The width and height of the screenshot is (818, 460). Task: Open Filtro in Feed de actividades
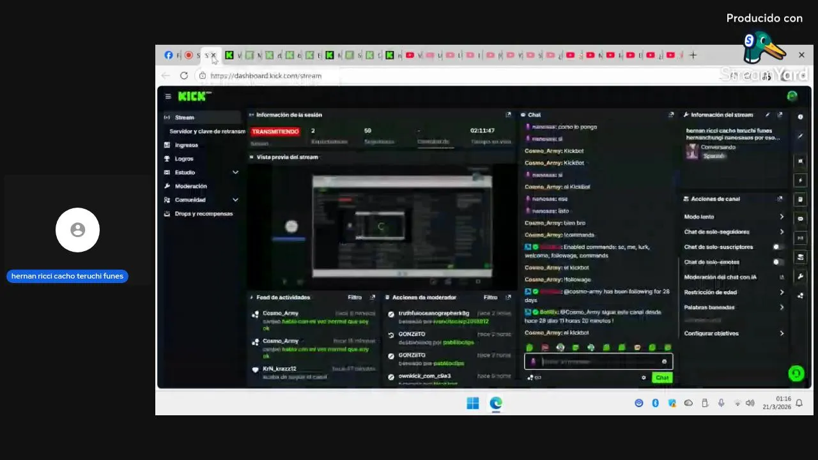pyautogui.click(x=355, y=297)
